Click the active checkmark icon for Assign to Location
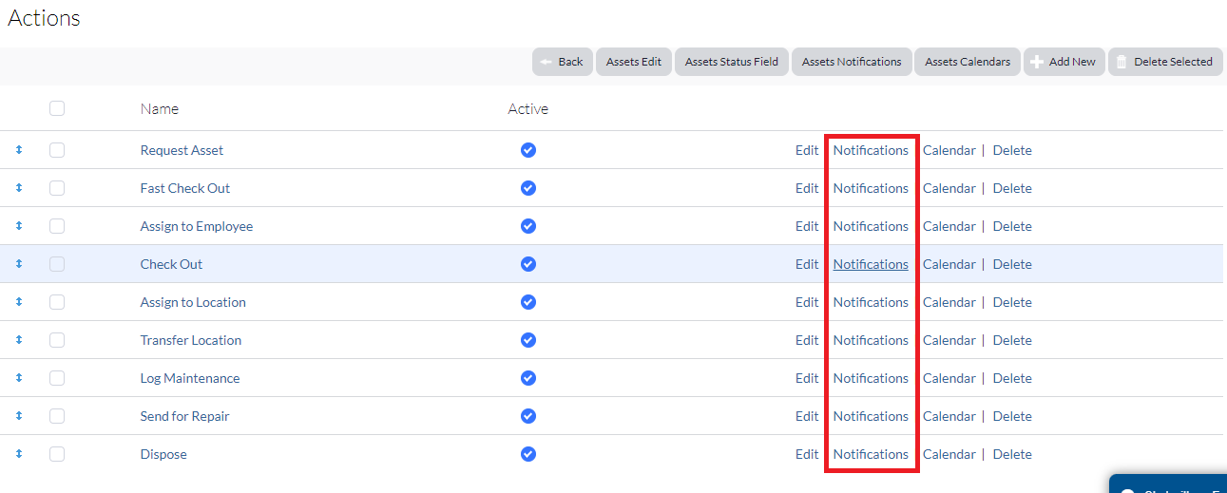Viewport: 1227px width, 493px height. coord(528,302)
